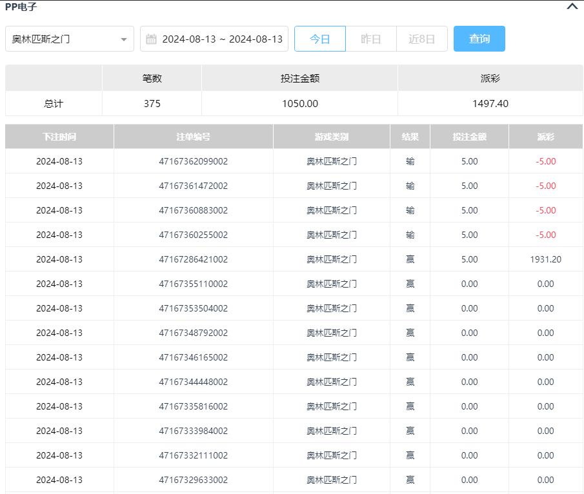Image resolution: width=584 pixels, height=494 pixels.
Task: Click the 游戏类别 column header
Action: pyautogui.click(x=332, y=137)
